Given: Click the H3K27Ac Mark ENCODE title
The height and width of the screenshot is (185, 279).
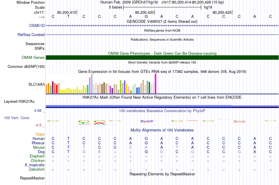Looking at the screenshot, I should [162, 97].
